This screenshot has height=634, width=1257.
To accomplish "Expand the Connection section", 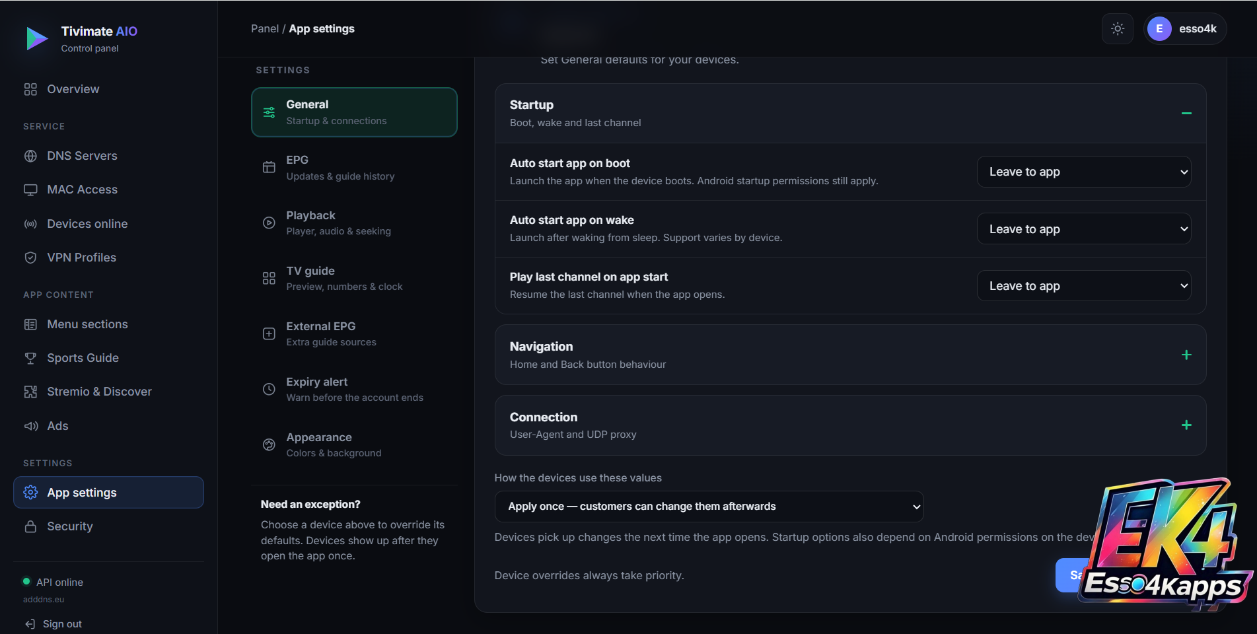I will (x=1186, y=425).
